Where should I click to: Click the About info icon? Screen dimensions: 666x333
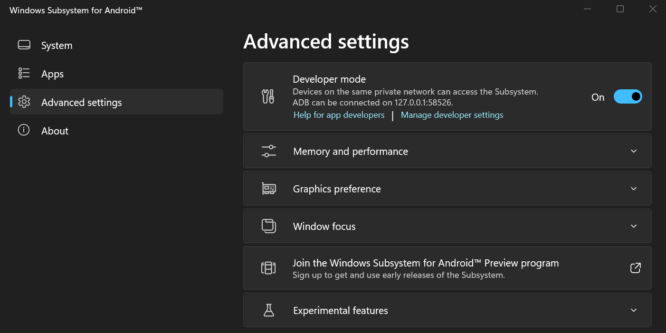(24, 130)
